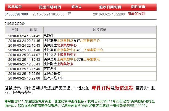Screen dimensions: 169x111
Task: Open the 短信追踪 SMS tracking link
Action: click(x=124, y=88)
